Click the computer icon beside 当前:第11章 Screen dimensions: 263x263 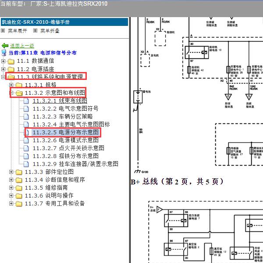(4, 53)
